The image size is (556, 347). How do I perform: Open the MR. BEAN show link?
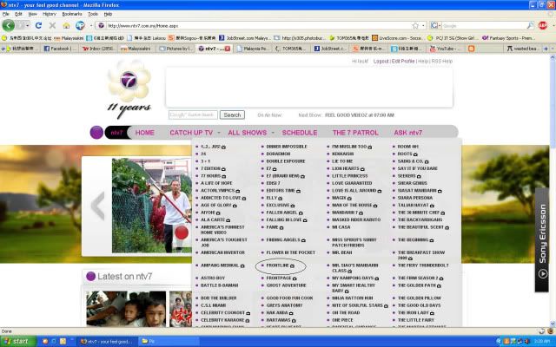coord(342,252)
